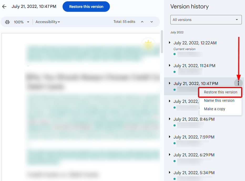
Task: Choose Restore this version in context menu
Action: pyautogui.click(x=221, y=92)
